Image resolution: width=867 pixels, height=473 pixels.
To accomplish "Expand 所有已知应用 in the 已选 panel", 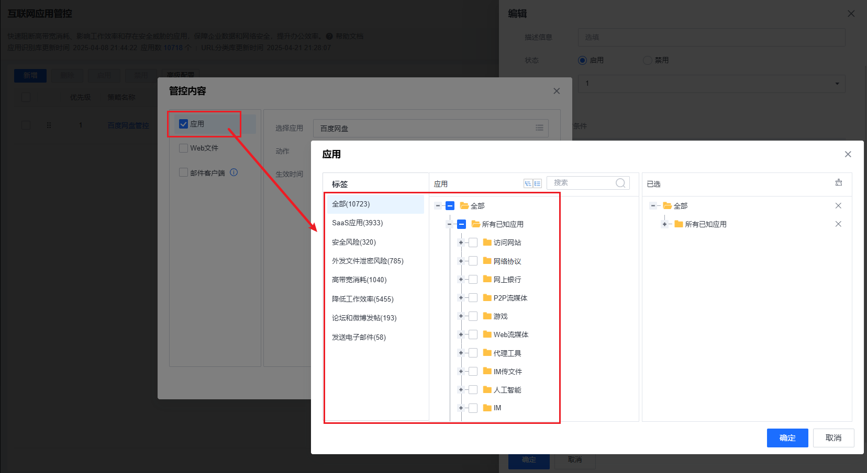I will pos(664,224).
